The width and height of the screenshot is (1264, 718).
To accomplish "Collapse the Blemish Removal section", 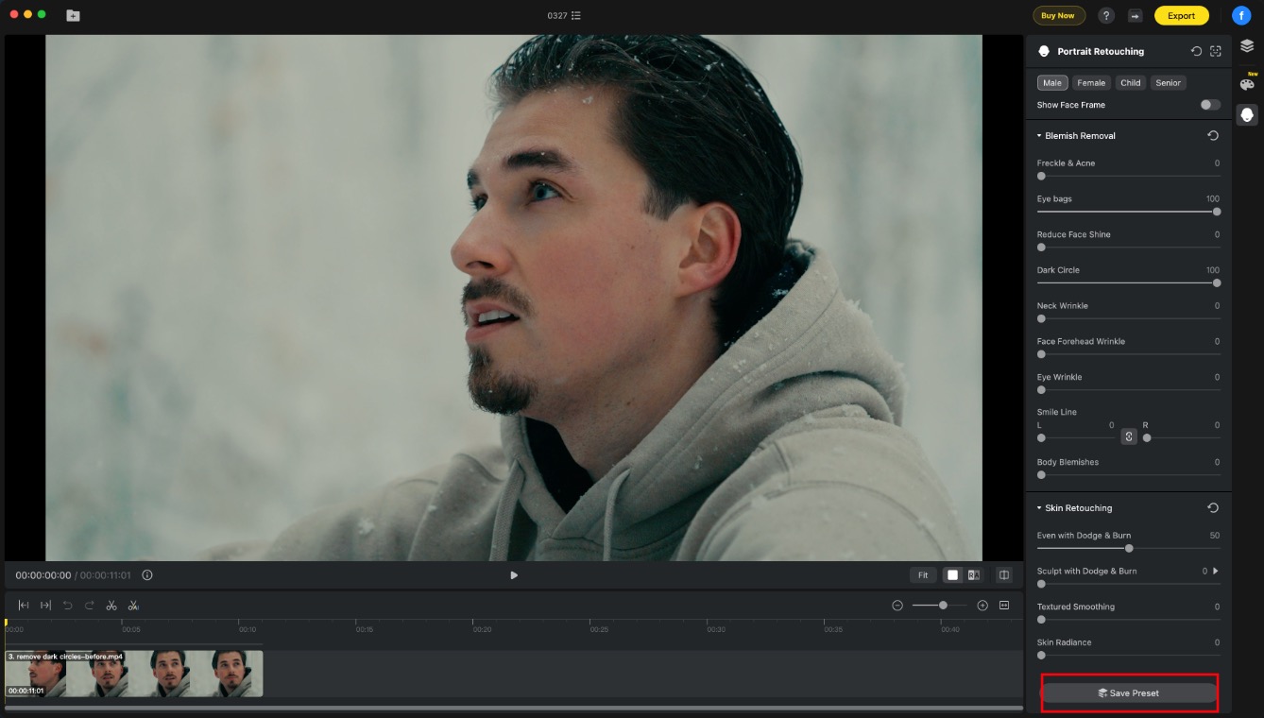I will (x=1039, y=136).
